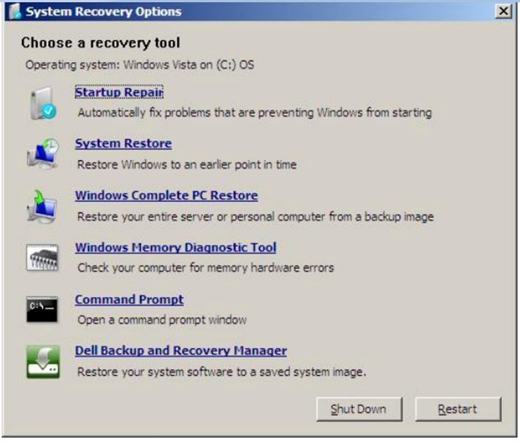Click the black Command Prompt icon
520x446 pixels.
(x=42, y=310)
